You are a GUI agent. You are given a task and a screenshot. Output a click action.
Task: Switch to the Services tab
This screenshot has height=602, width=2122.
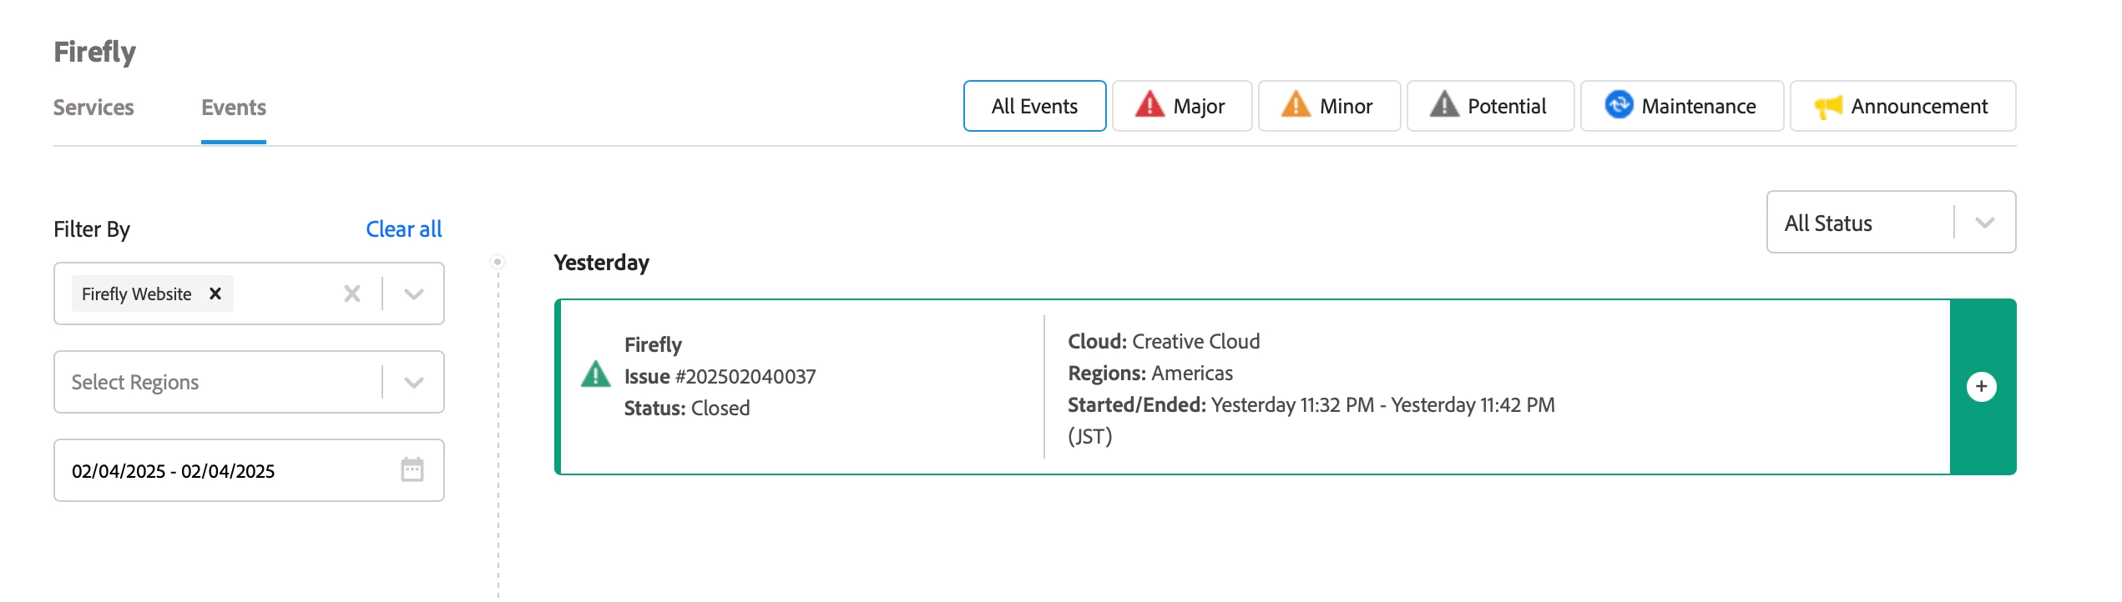click(93, 108)
